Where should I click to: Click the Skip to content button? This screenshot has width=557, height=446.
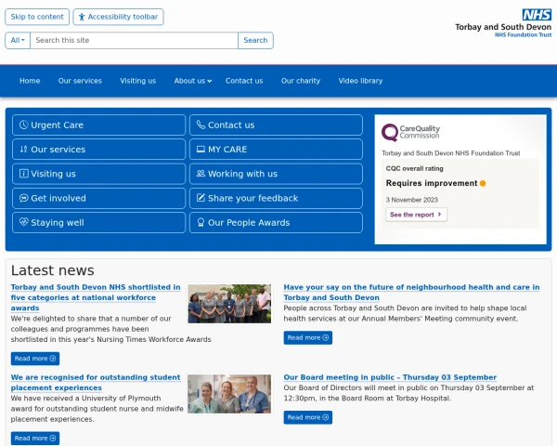(x=37, y=17)
